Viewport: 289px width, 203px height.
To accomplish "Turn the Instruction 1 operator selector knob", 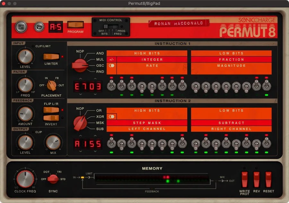I will [80, 65].
